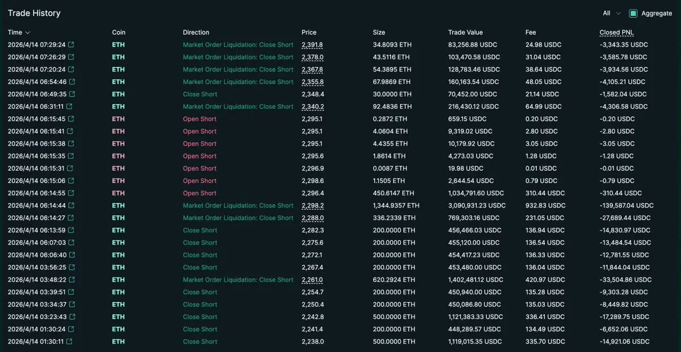This screenshot has width=681, height=352.
Task: Toggle the Aggregate checkbox
Action: [x=633, y=13]
